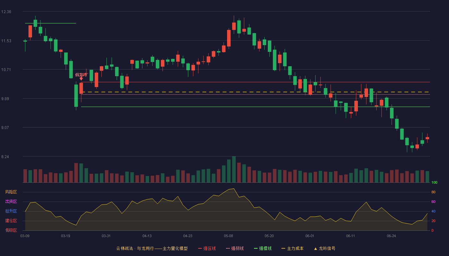The height and width of the screenshot is (256, 449).
Task: Toggle the 强压线 legend item
Action: 207,248
